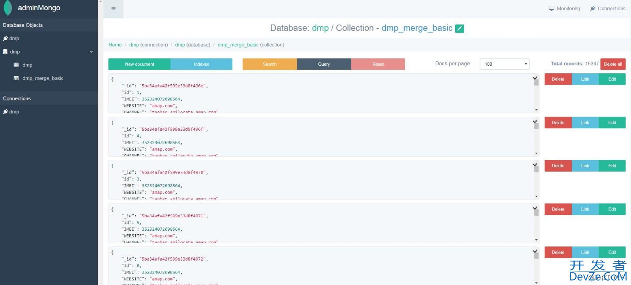Click scroll-down arrow of first document box
This screenshot has width=631, height=285.
536,110
